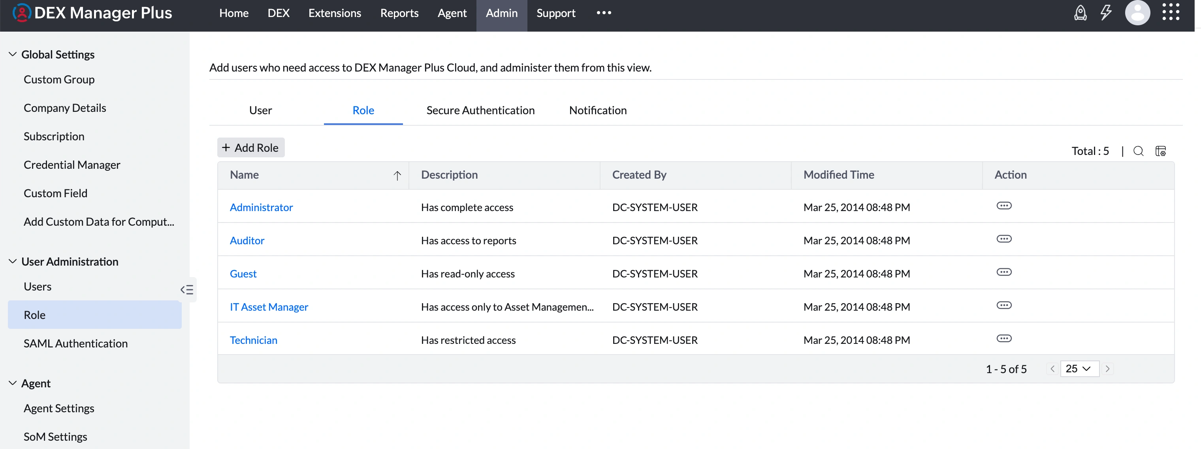Image resolution: width=1201 pixels, height=449 pixels.
Task: Open the Extensions menu
Action: click(x=334, y=13)
